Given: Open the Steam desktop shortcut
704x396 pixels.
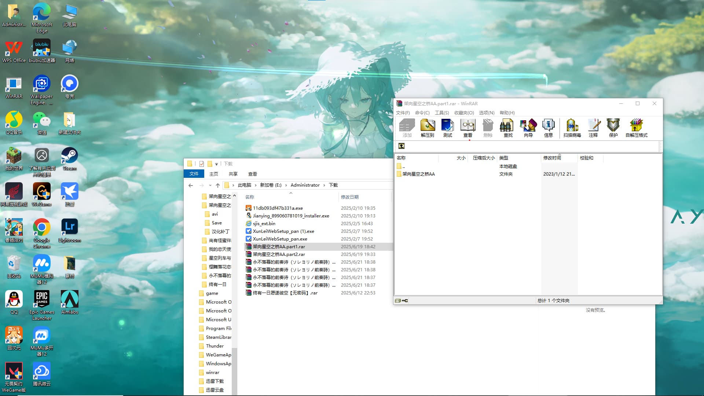Looking at the screenshot, I should (69, 159).
